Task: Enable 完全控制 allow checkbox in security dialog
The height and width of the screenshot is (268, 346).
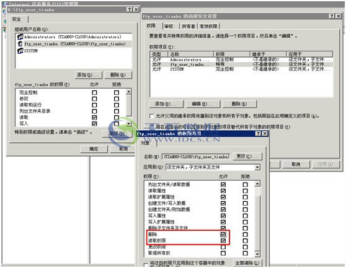Action: point(94,92)
